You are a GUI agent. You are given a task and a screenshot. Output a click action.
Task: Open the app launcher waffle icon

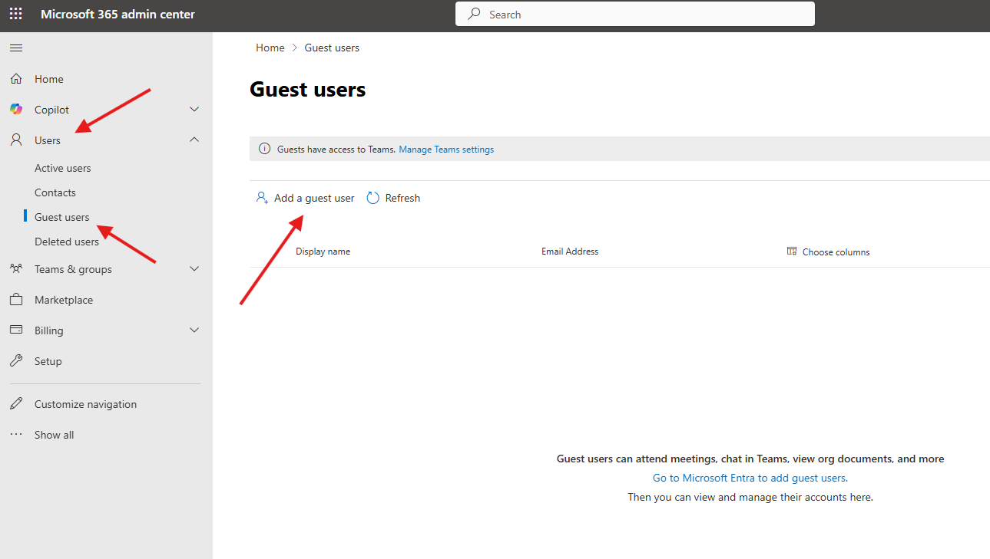click(x=15, y=14)
